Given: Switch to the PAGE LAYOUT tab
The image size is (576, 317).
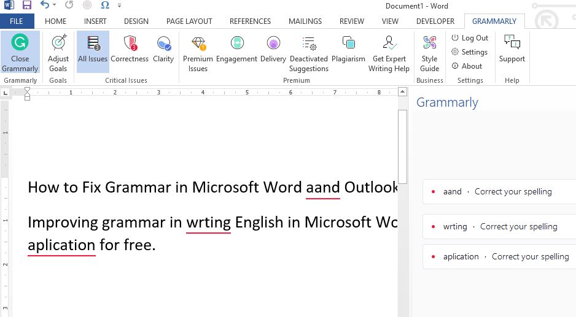Looking at the screenshot, I should 189,21.
